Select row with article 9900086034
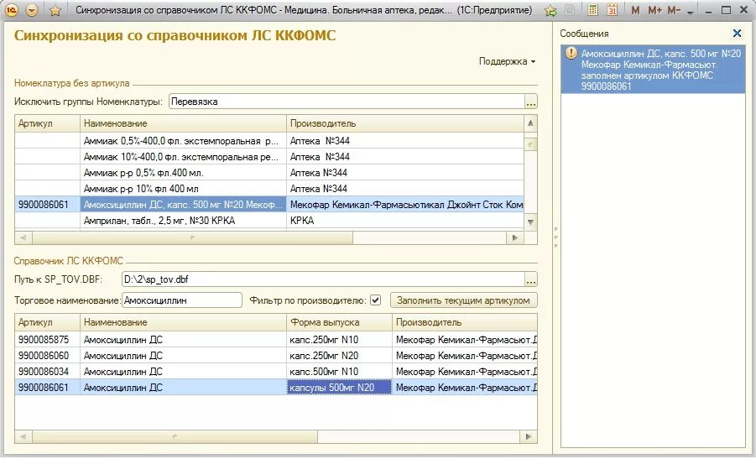The height and width of the screenshot is (459, 756). 276,371
